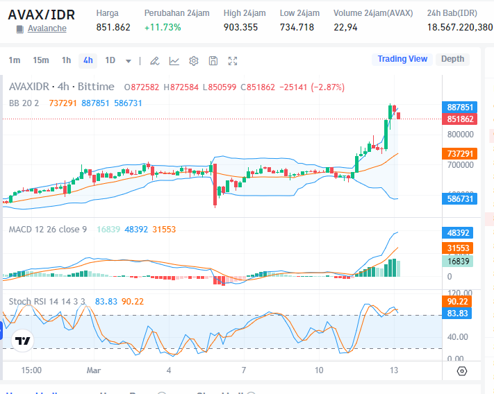The image size is (494, 394).
Task: Open the indicators chart icon
Action: [174, 60]
